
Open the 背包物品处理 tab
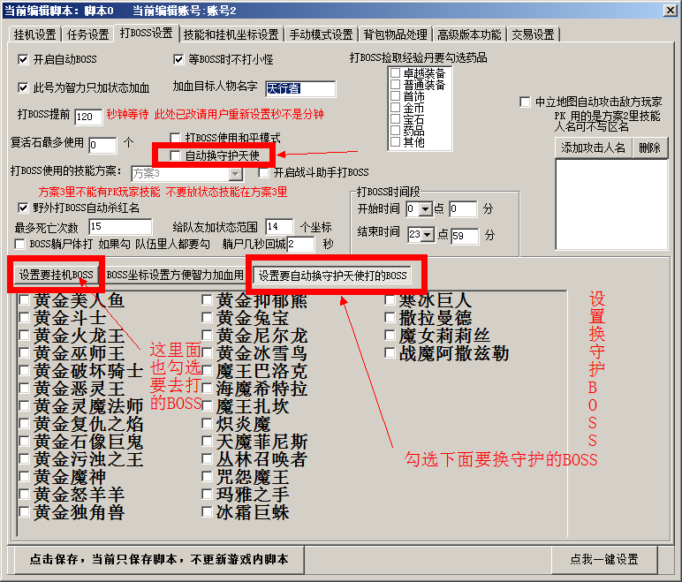point(394,34)
